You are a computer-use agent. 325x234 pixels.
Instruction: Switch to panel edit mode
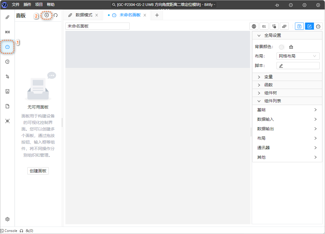pyautogui.click(x=309, y=26)
